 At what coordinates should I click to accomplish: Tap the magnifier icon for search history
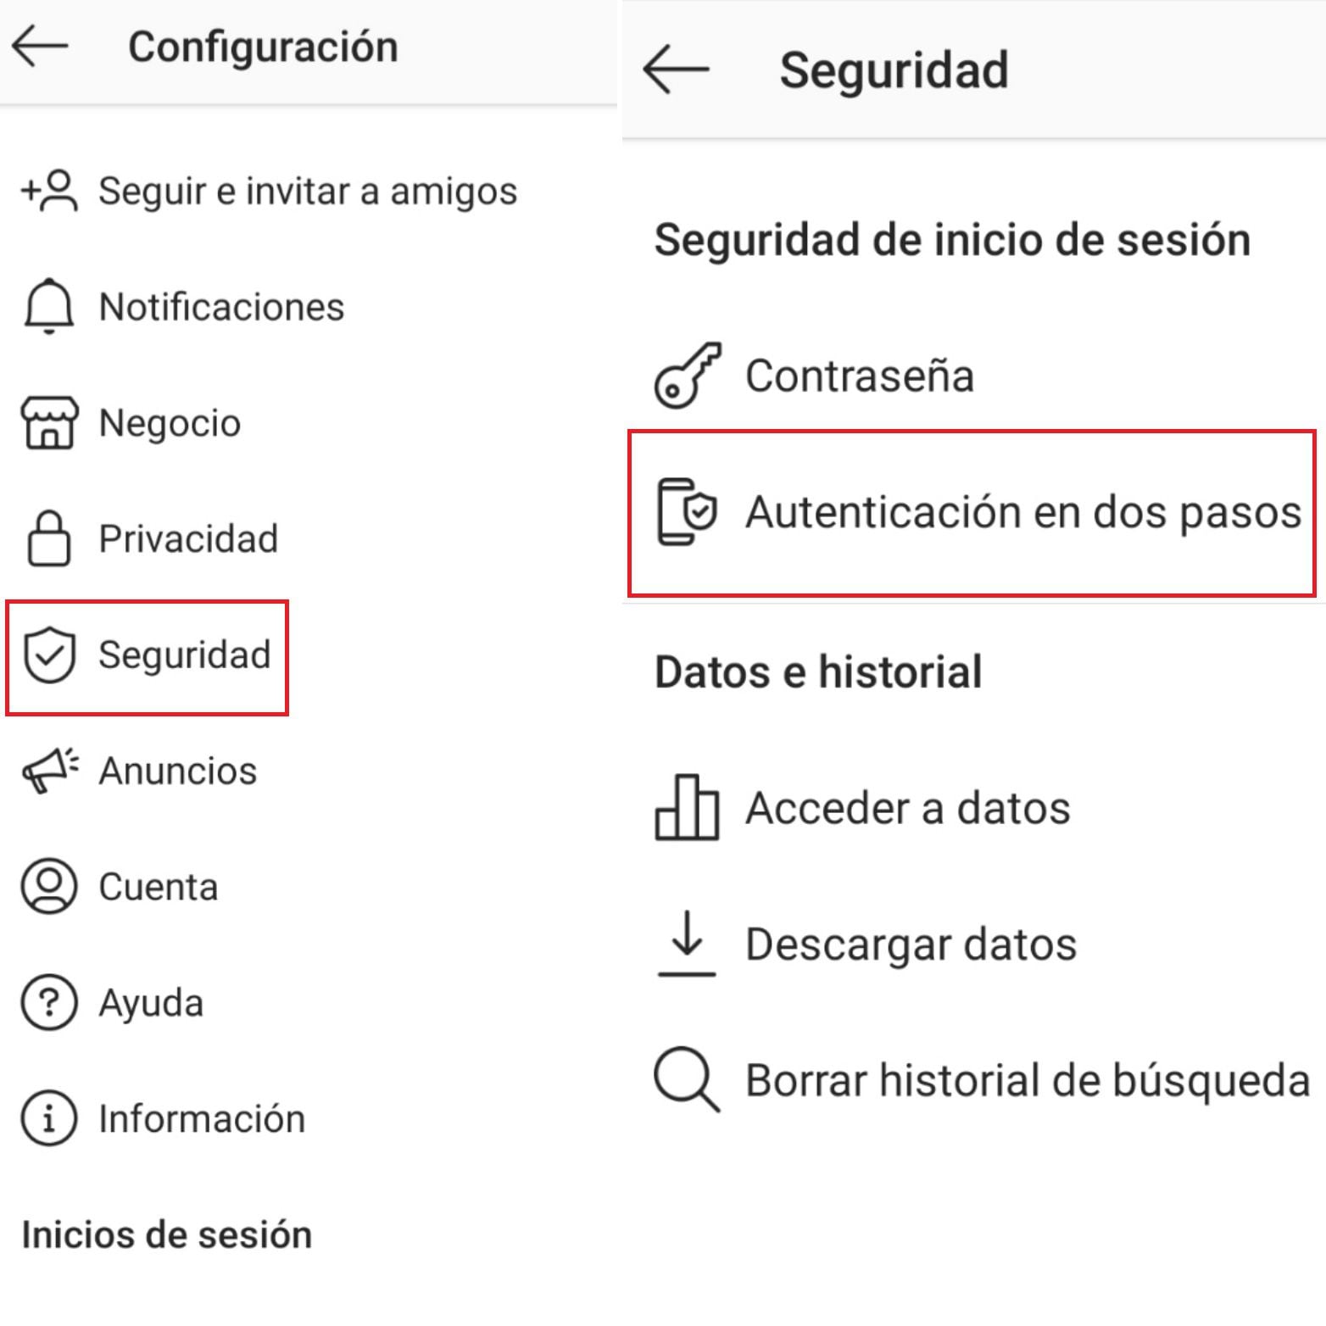tap(687, 1080)
